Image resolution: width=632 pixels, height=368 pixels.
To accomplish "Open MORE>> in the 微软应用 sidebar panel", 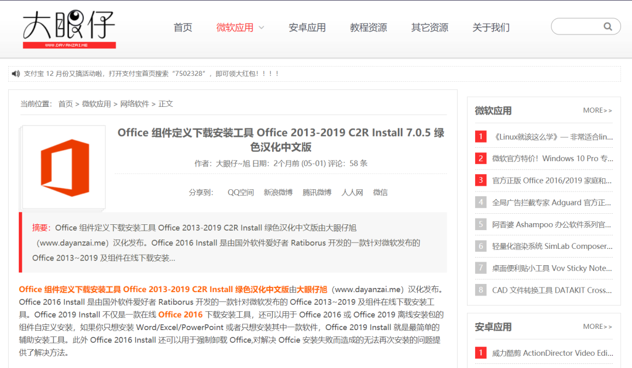I will [x=597, y=110].
